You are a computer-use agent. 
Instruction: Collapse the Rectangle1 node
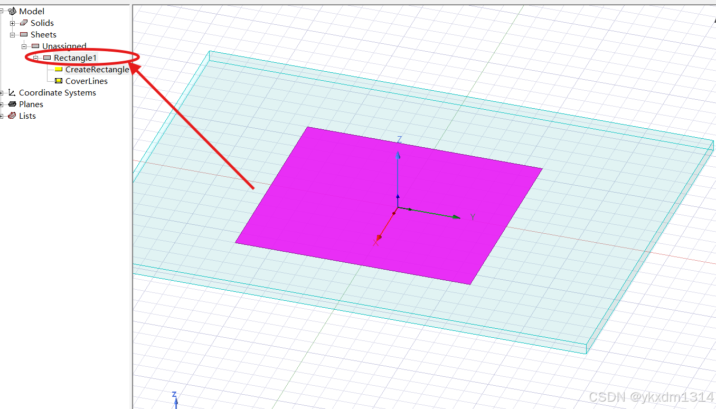(x=36, y=58)
